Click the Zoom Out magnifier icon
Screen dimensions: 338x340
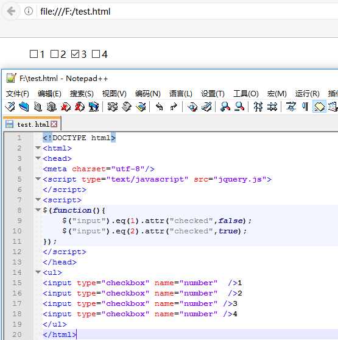coord(239,107)
